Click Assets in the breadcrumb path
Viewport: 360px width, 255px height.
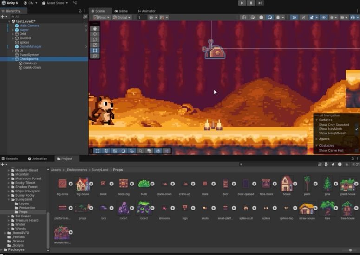[x=56, y=170]
